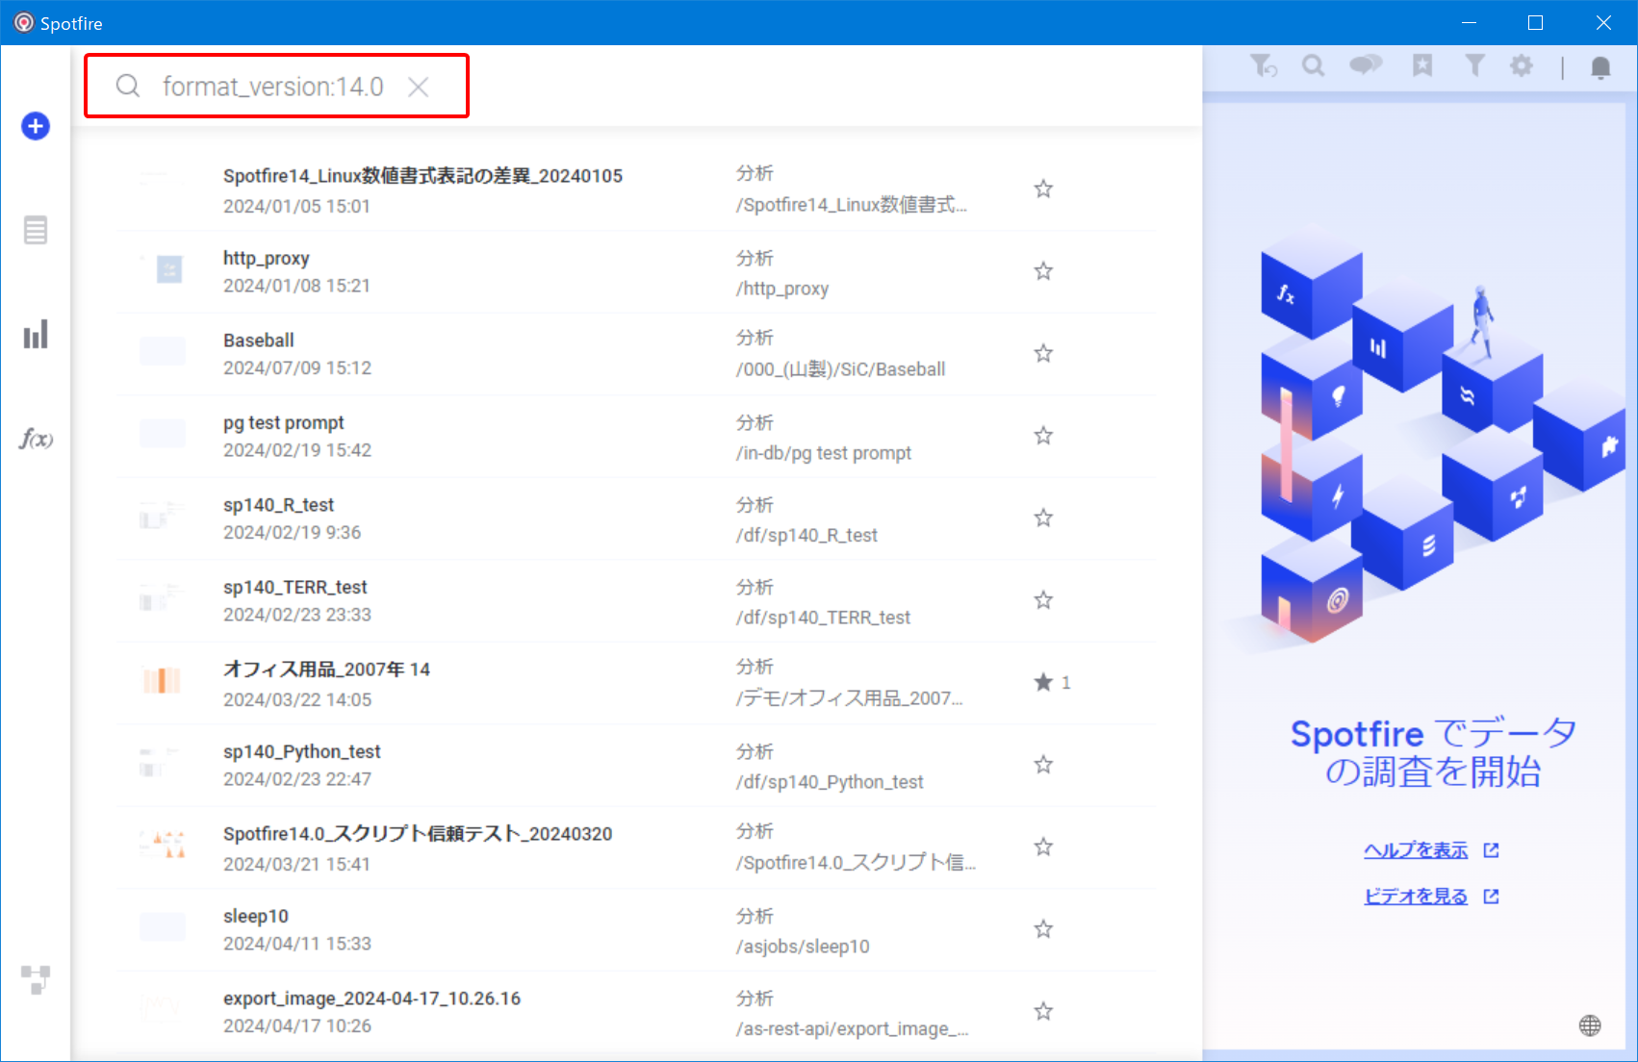Click the sp140_R_test thumbnail
Screen dimensions: 1638x1062
coord(163,517)
